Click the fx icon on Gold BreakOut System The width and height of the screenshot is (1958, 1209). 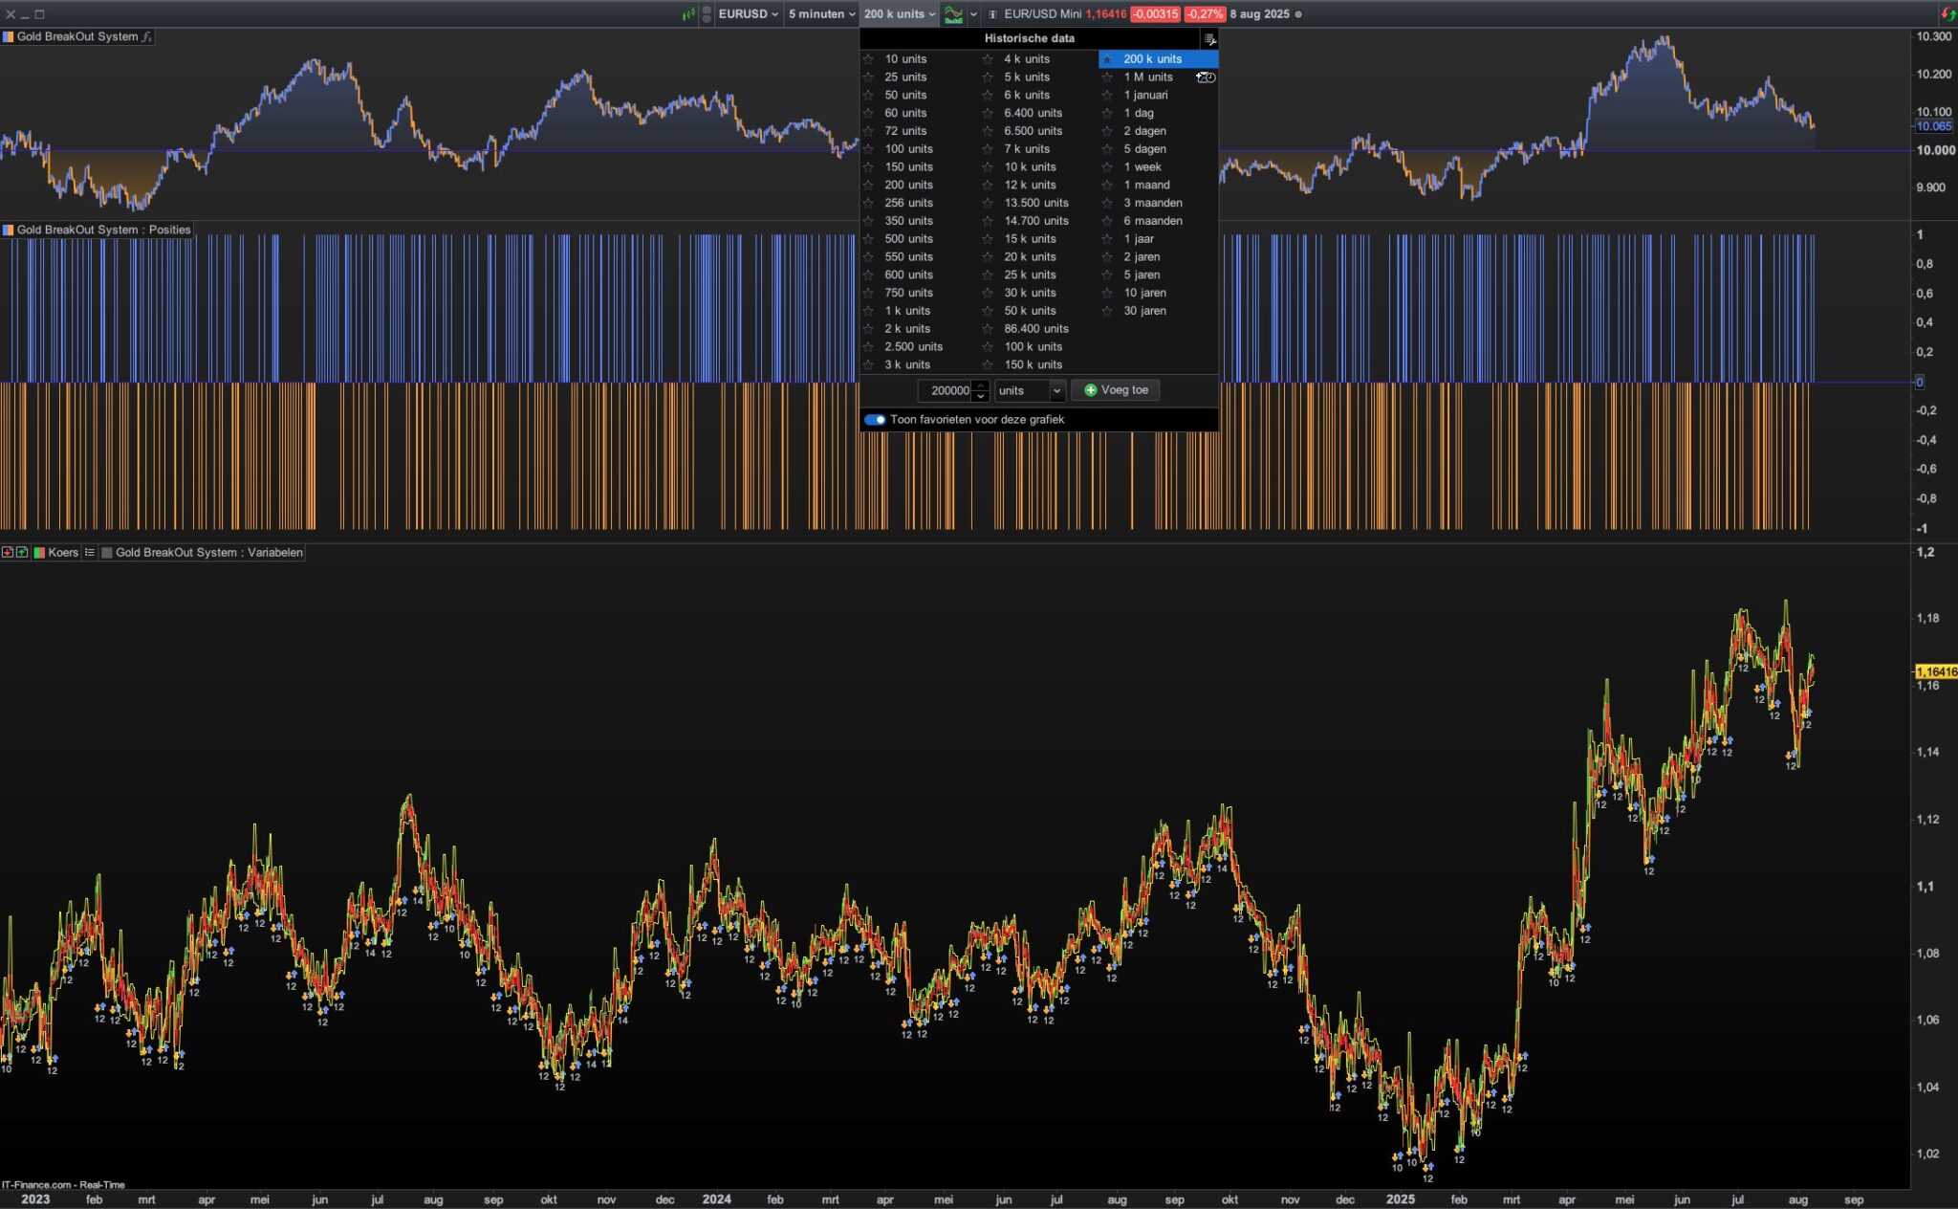(146, 37)
